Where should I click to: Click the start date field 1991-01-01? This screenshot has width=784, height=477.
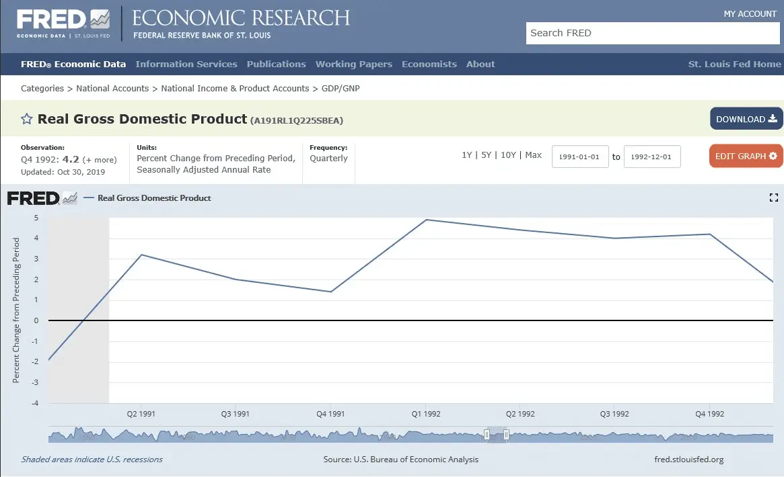(x=580, y=157)
